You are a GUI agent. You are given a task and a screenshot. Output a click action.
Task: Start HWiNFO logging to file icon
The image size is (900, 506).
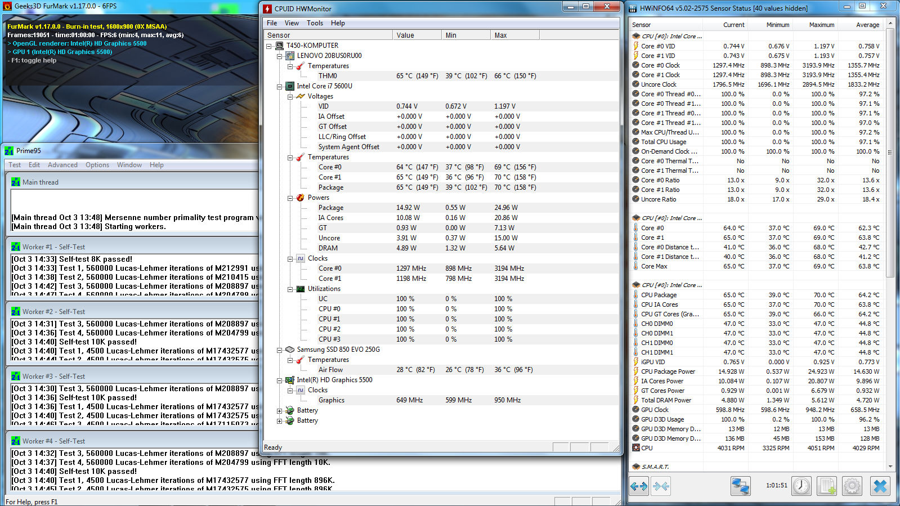coord(827,486)
